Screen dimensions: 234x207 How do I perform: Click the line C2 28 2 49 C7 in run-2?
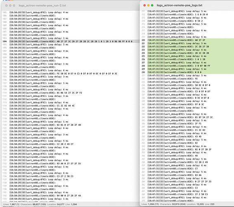(x=41, y=144)
